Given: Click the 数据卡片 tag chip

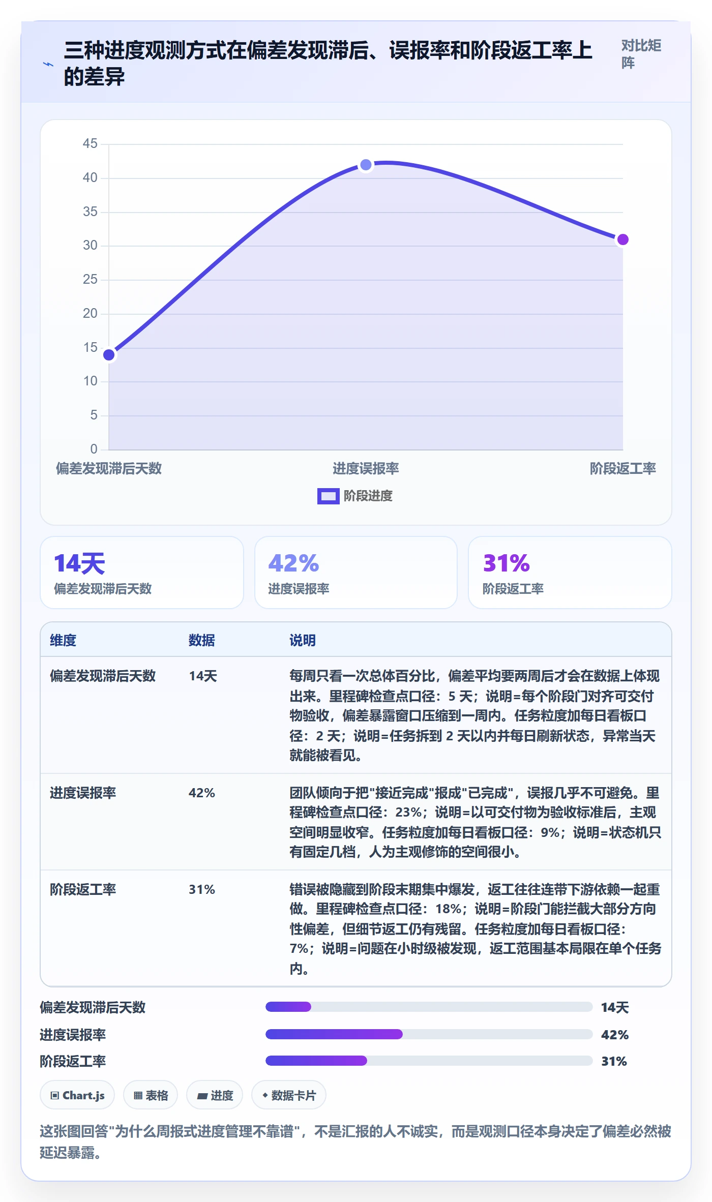Looking at the screenshot, I should pos(288,1095).
